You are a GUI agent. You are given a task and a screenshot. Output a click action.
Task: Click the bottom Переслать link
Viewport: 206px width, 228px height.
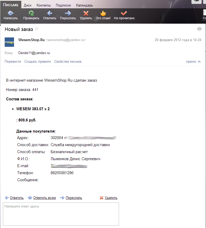(74, 198)
